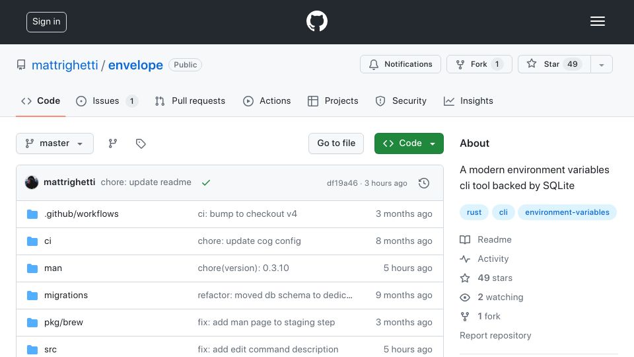Star the envelope repository
The width and height of the screenshot is (634, 357).
[x=554, y=64]
